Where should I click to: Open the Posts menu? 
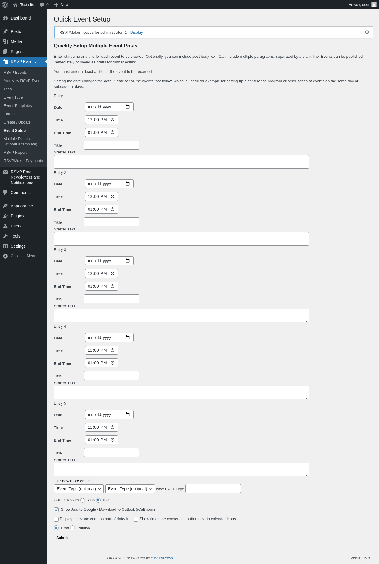pos(24,31)
